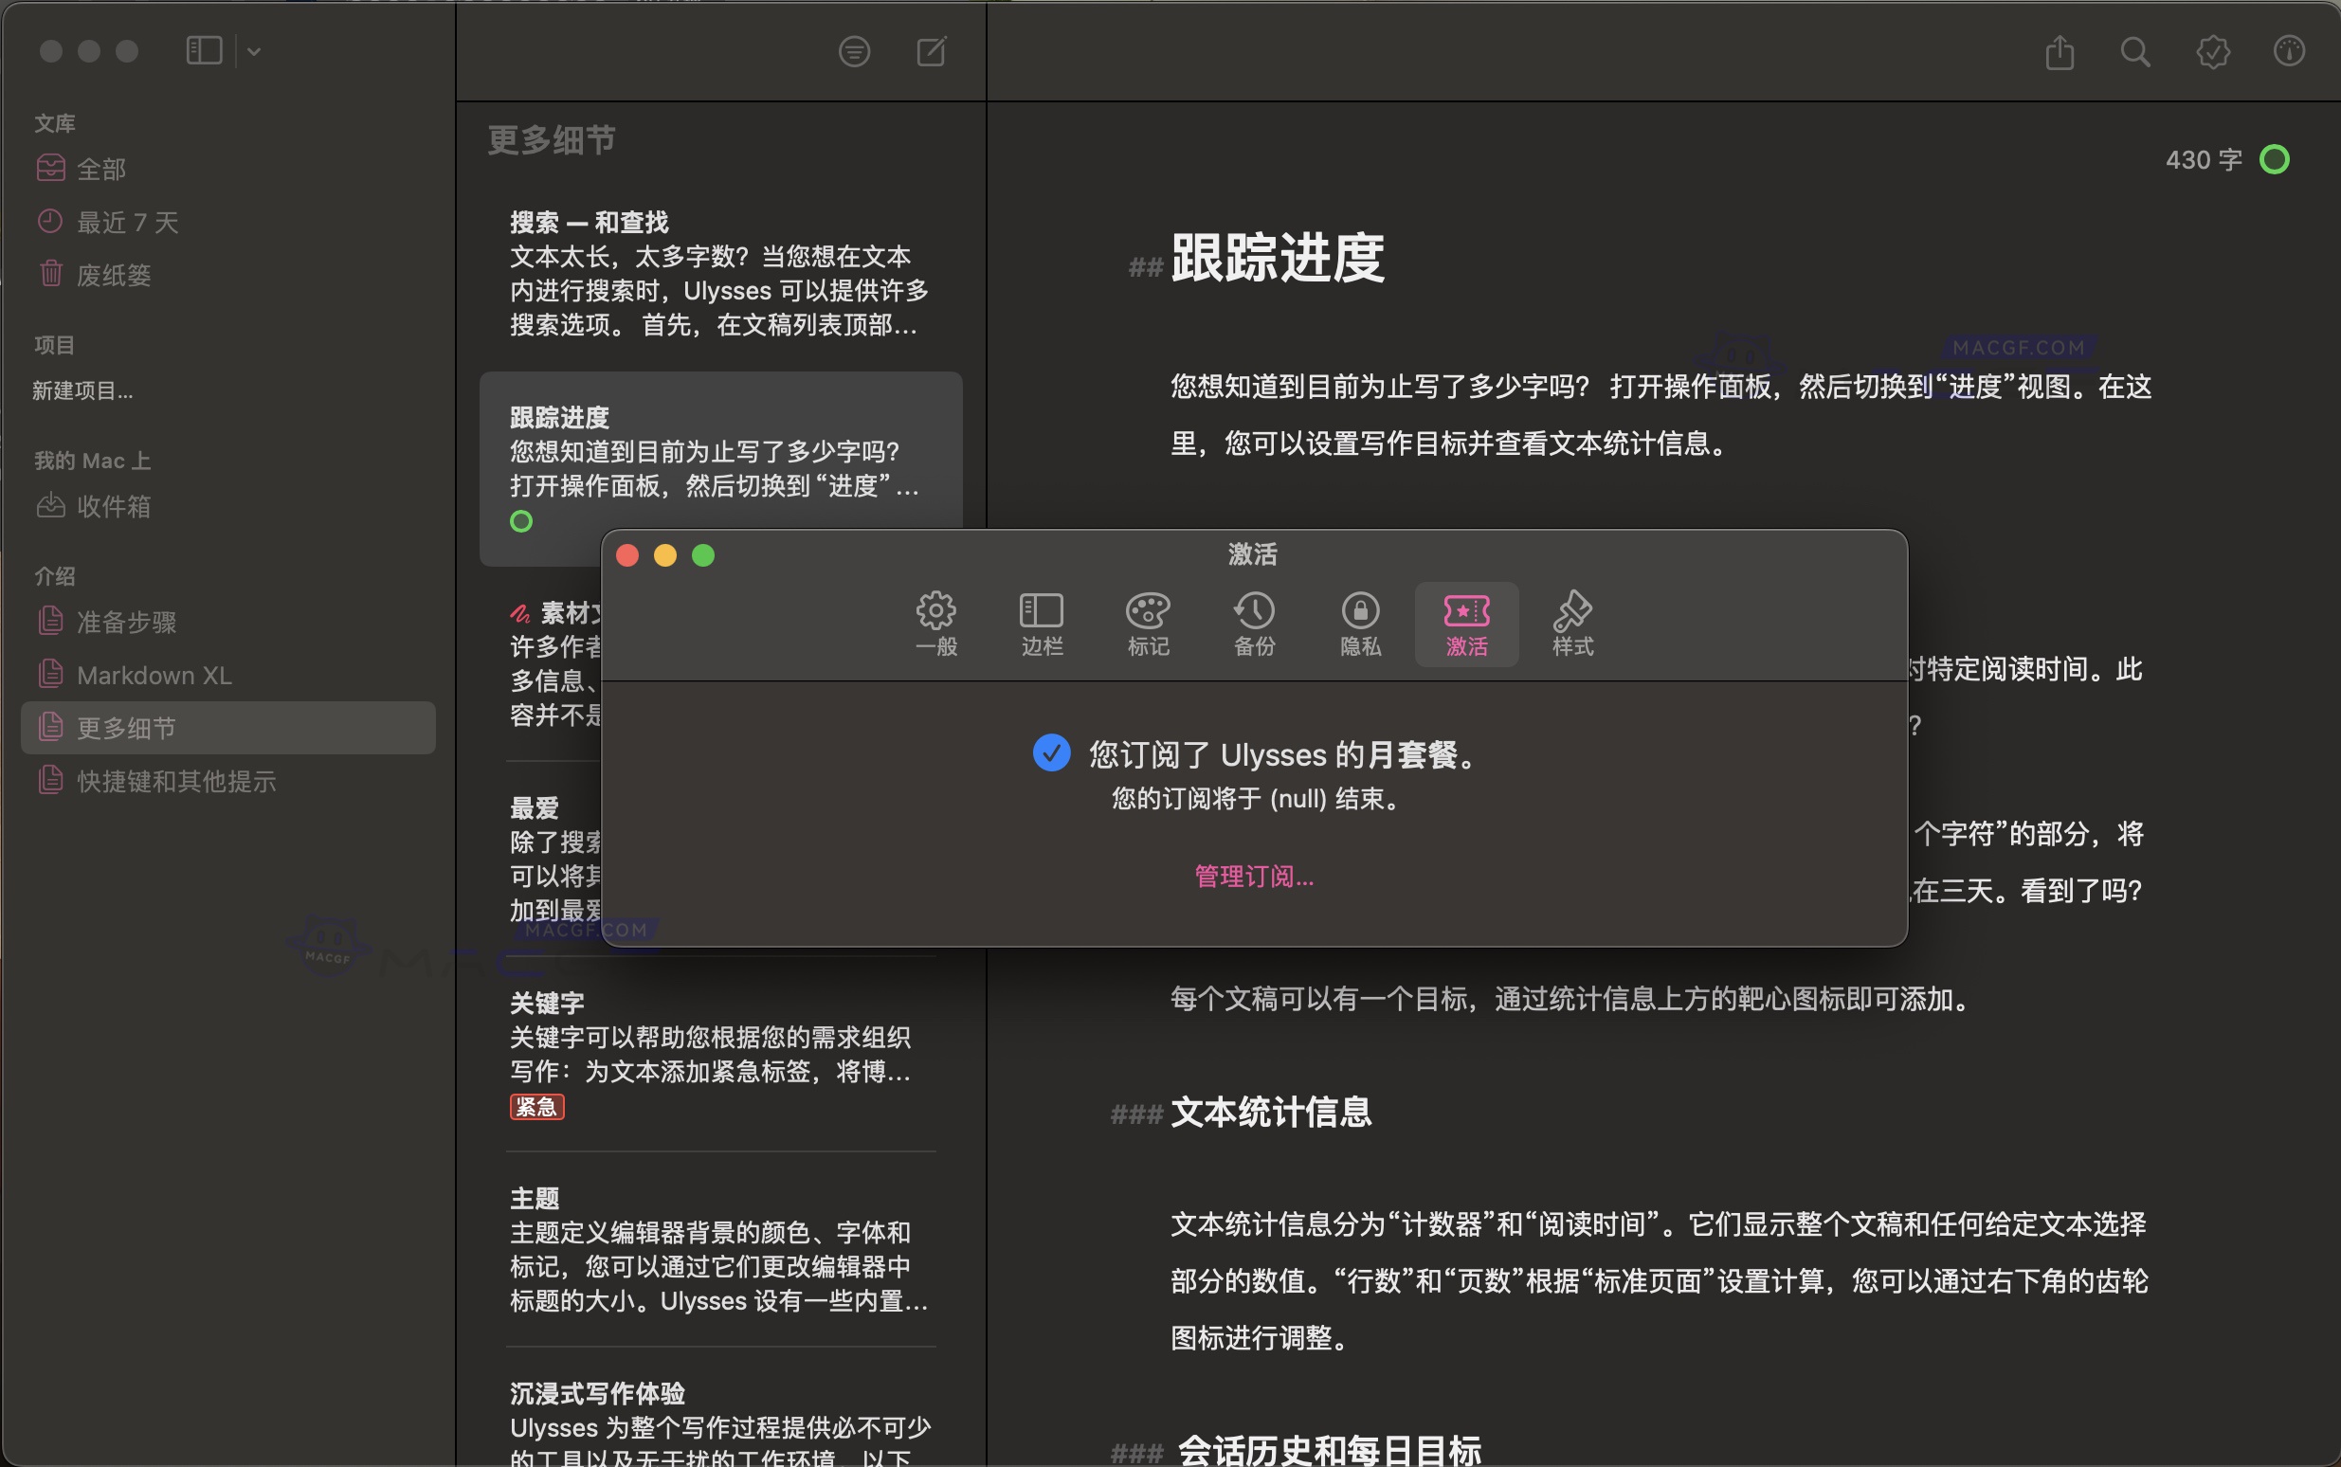Viewport: 2341px width, 1467px height.
Task: Select the 备份 backup pane
Action: (x=1254, y=622)
